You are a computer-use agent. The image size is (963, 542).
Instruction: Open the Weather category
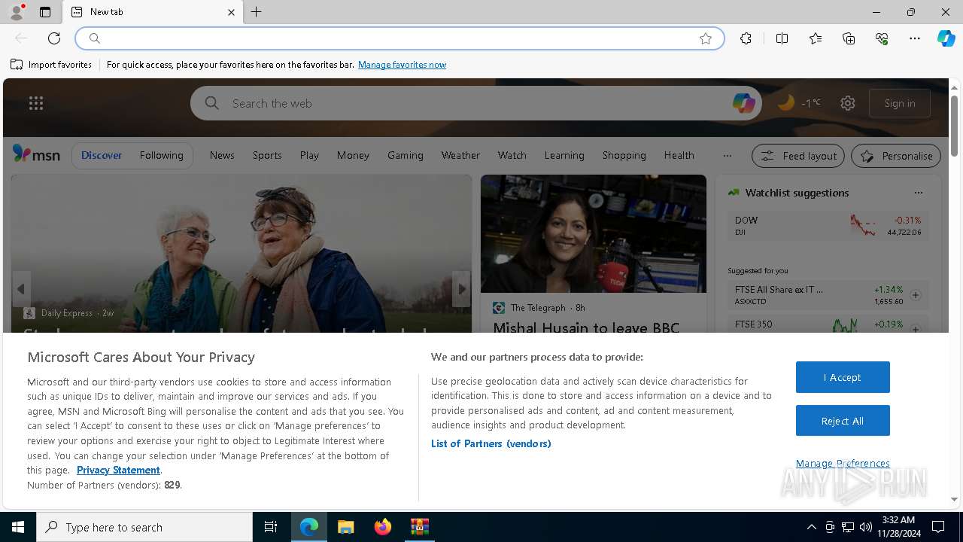460,155
